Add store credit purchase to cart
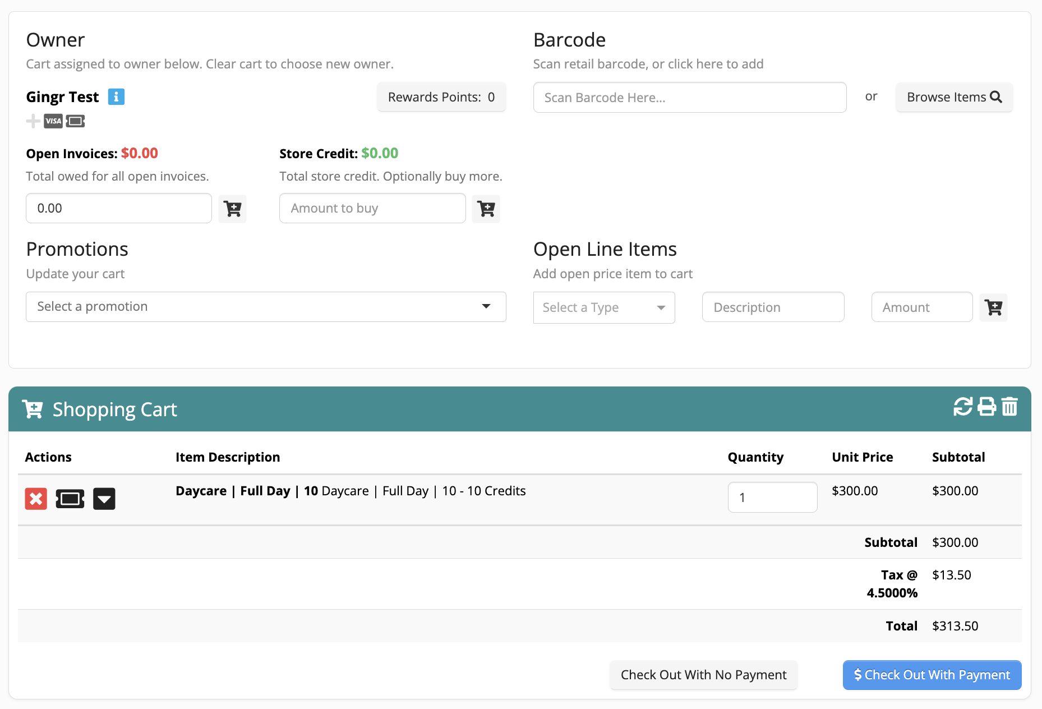1042x709 pixels. pos(486,209)
